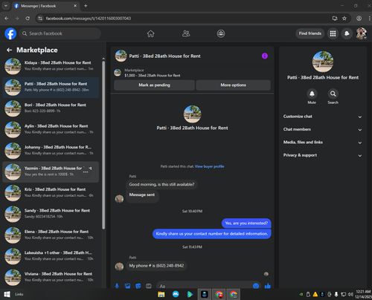
Task: Click the 'Yes, are you interested?' message
Action: [x=246, y=223]
